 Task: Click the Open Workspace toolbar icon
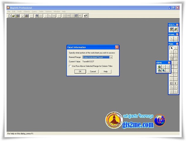tap(18, 16)
